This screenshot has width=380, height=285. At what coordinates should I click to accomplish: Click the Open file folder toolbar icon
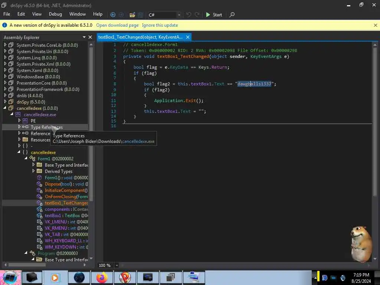point(132,15)
